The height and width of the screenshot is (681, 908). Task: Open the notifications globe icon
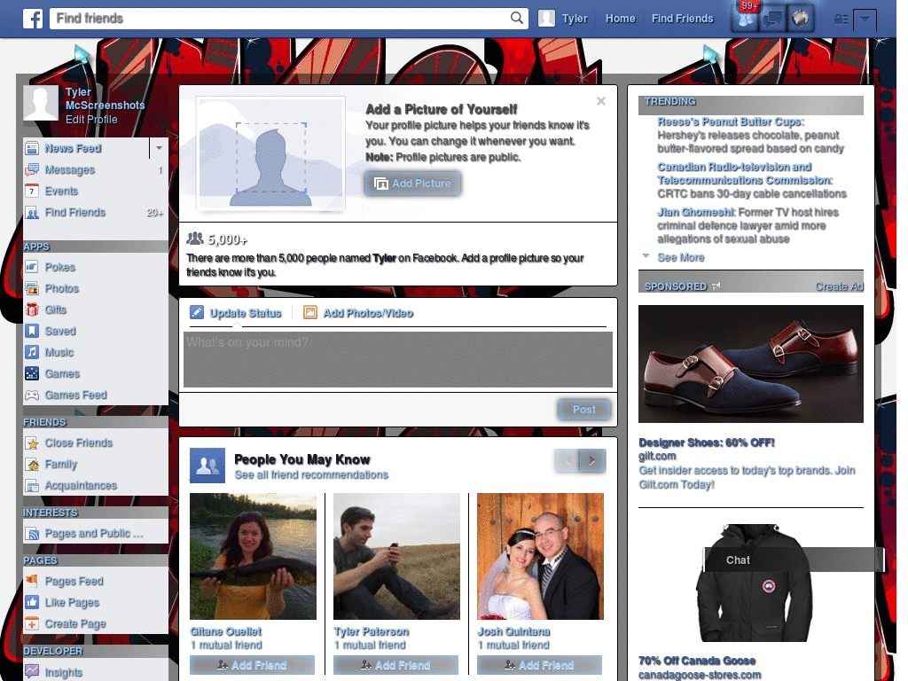801,19
